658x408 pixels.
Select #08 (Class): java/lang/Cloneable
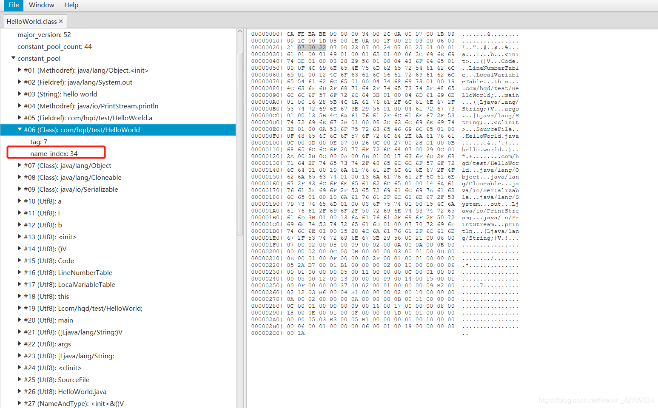click(x=72, y=177)
